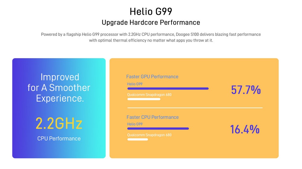Click the "CPU Performance" caption under 2.2GHz
This screenshot has width=302, height=169.
tap(59, 139)
